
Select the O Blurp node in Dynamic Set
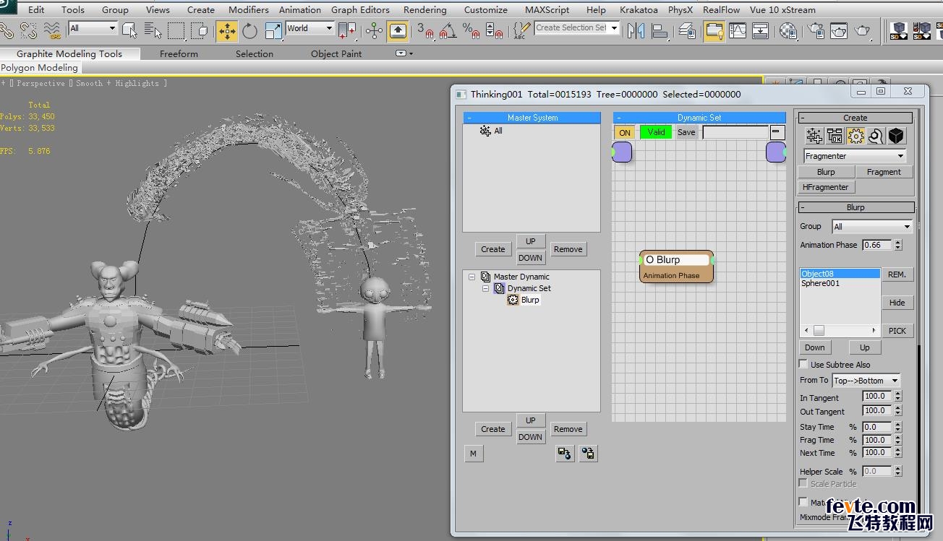click(677, 267)
